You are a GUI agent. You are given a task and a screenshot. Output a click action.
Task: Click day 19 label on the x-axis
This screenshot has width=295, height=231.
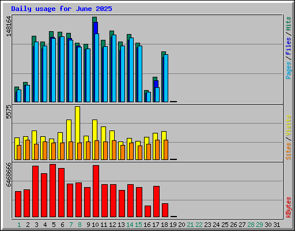[173, 225]
